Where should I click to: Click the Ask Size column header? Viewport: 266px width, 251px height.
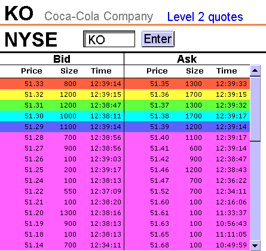tap(195, 71)
